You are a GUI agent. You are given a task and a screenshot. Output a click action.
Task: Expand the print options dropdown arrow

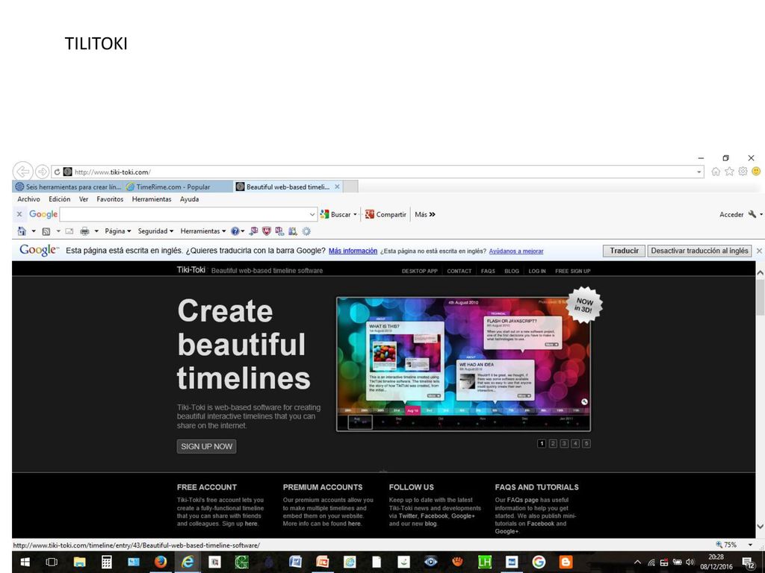(96, 231)
